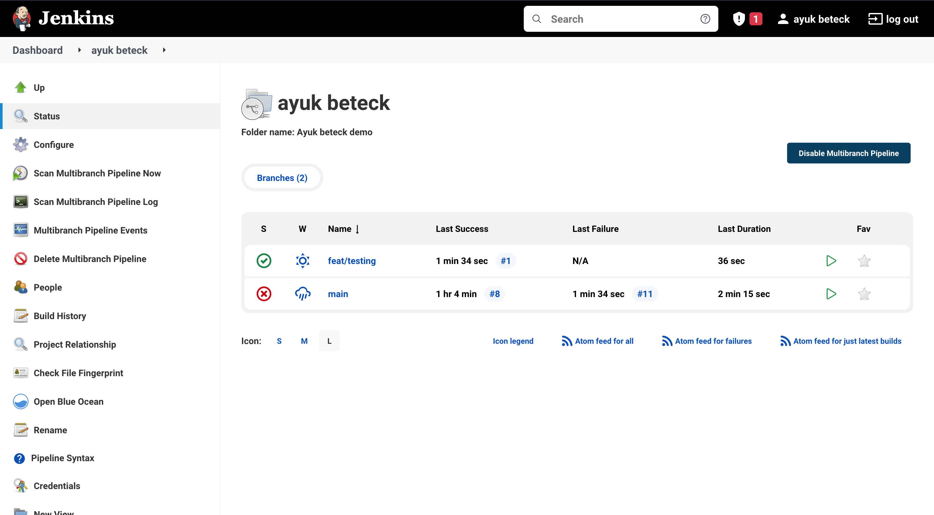Click the Disable Multibranch Pipeline button

(848, 153)
